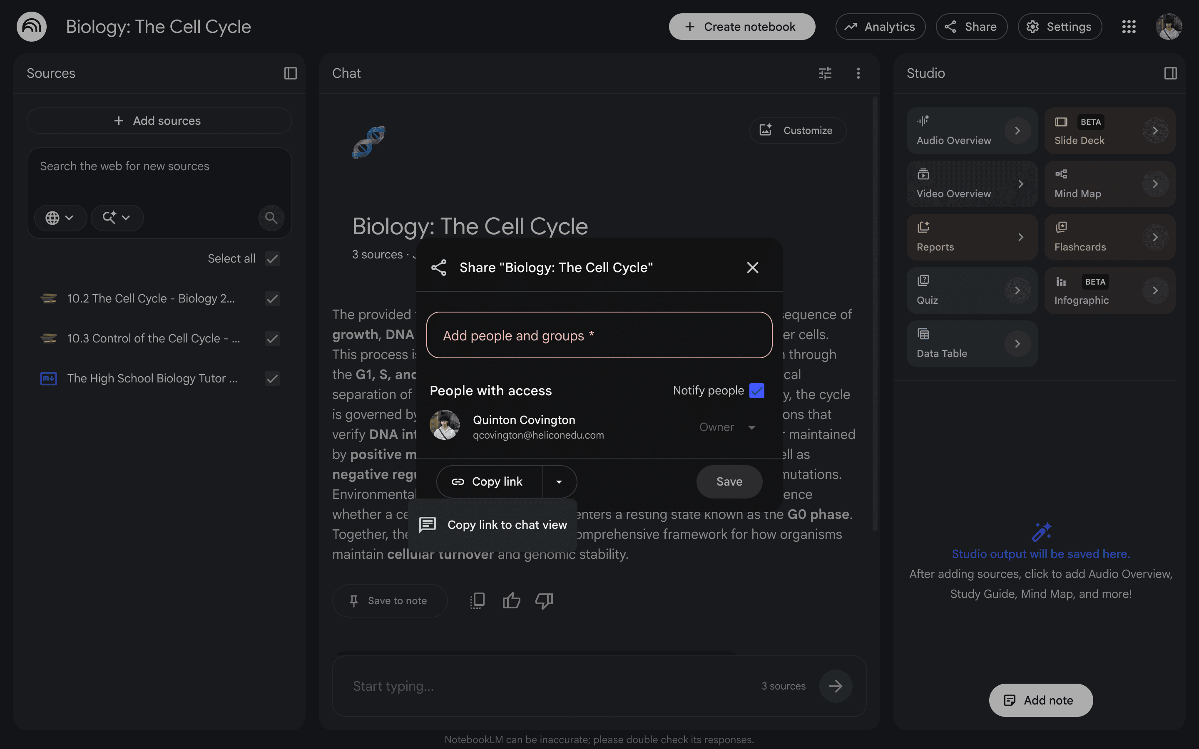
Task: Click Add sources button
Action: point(159,121)
